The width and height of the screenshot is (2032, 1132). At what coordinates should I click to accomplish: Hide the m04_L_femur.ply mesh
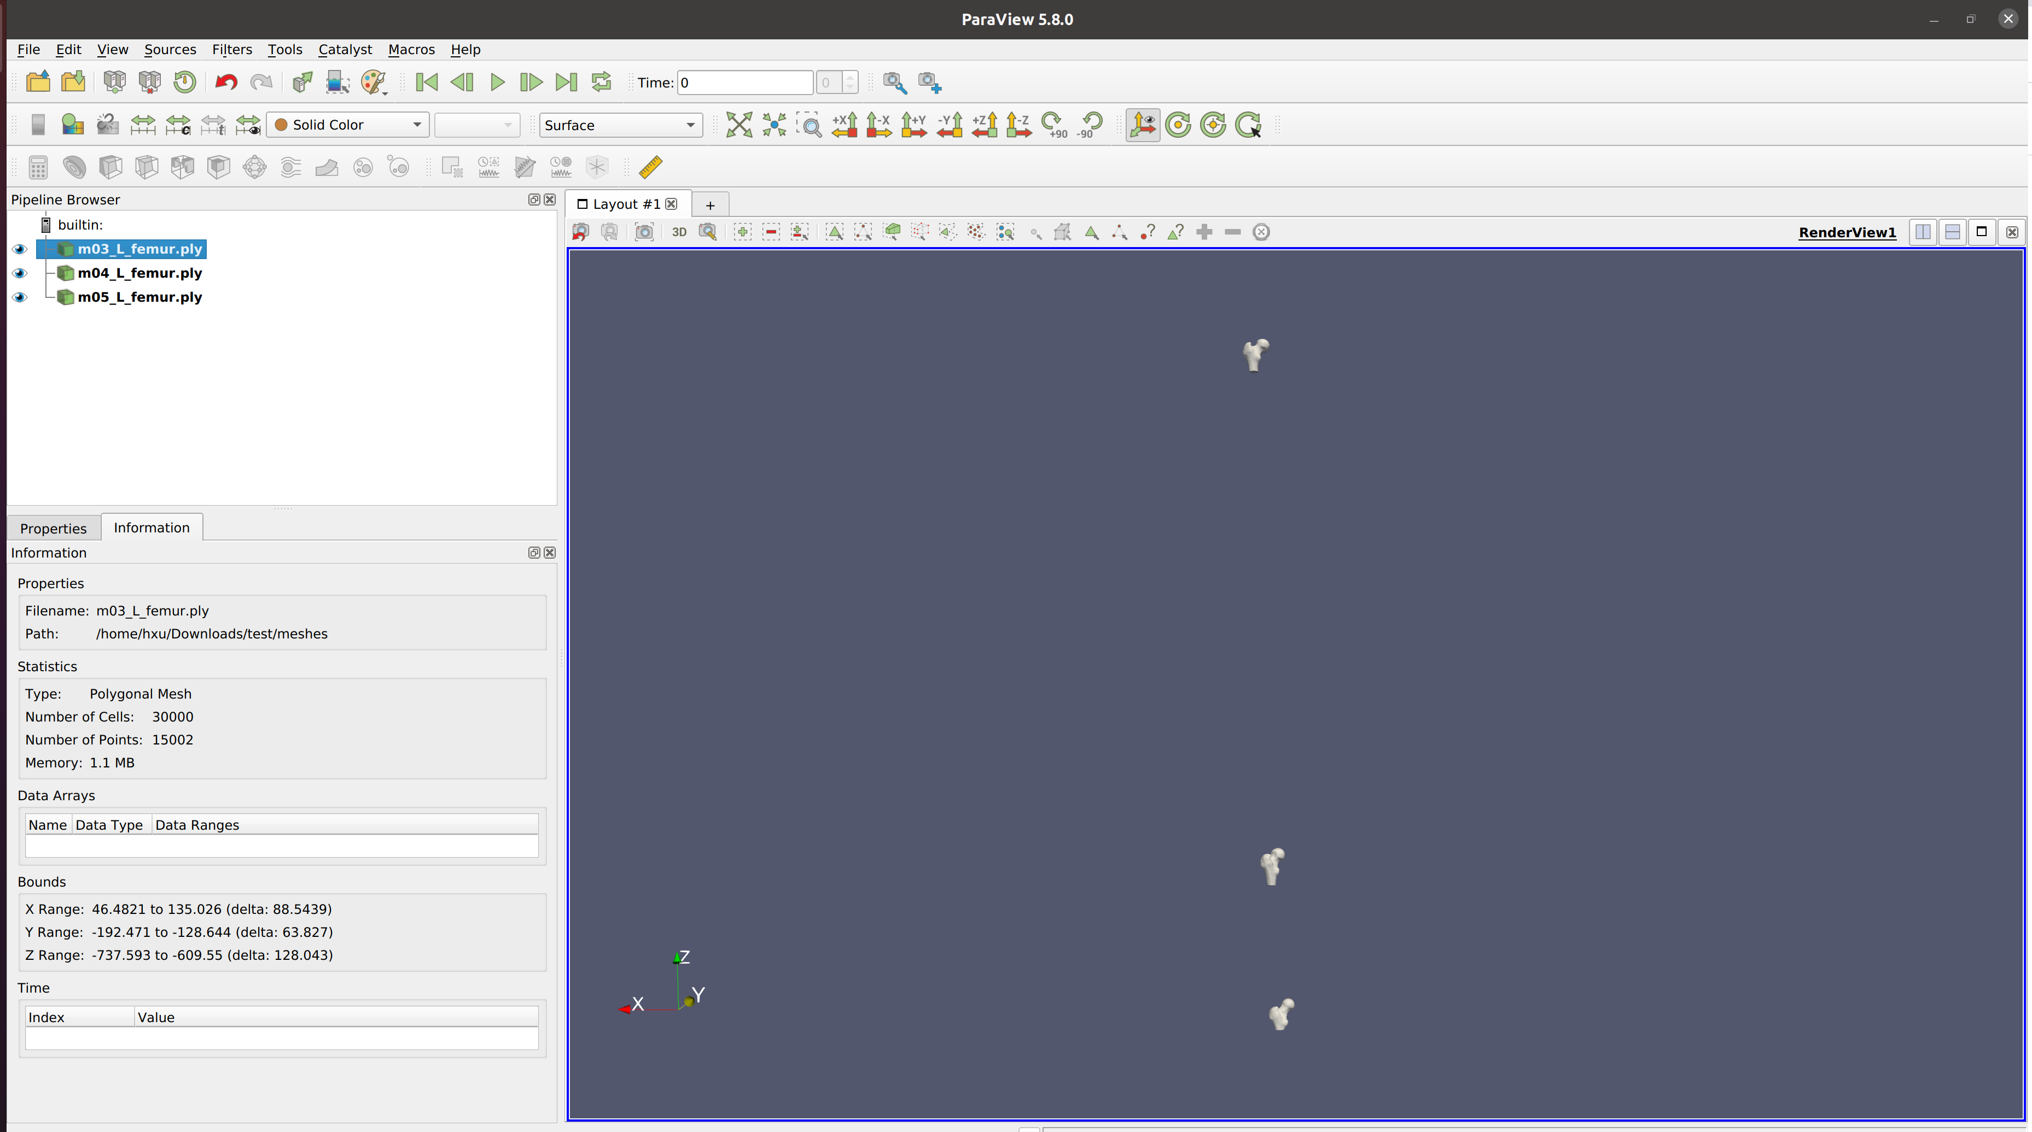tap(20, 273)
